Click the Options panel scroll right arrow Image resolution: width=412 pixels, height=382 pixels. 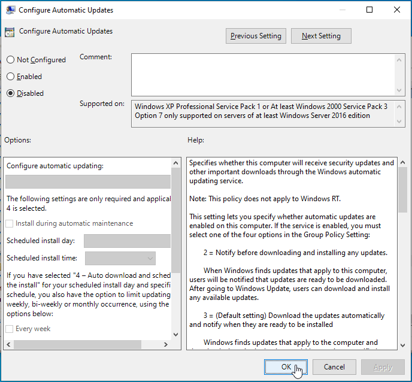tap(166, 345)
